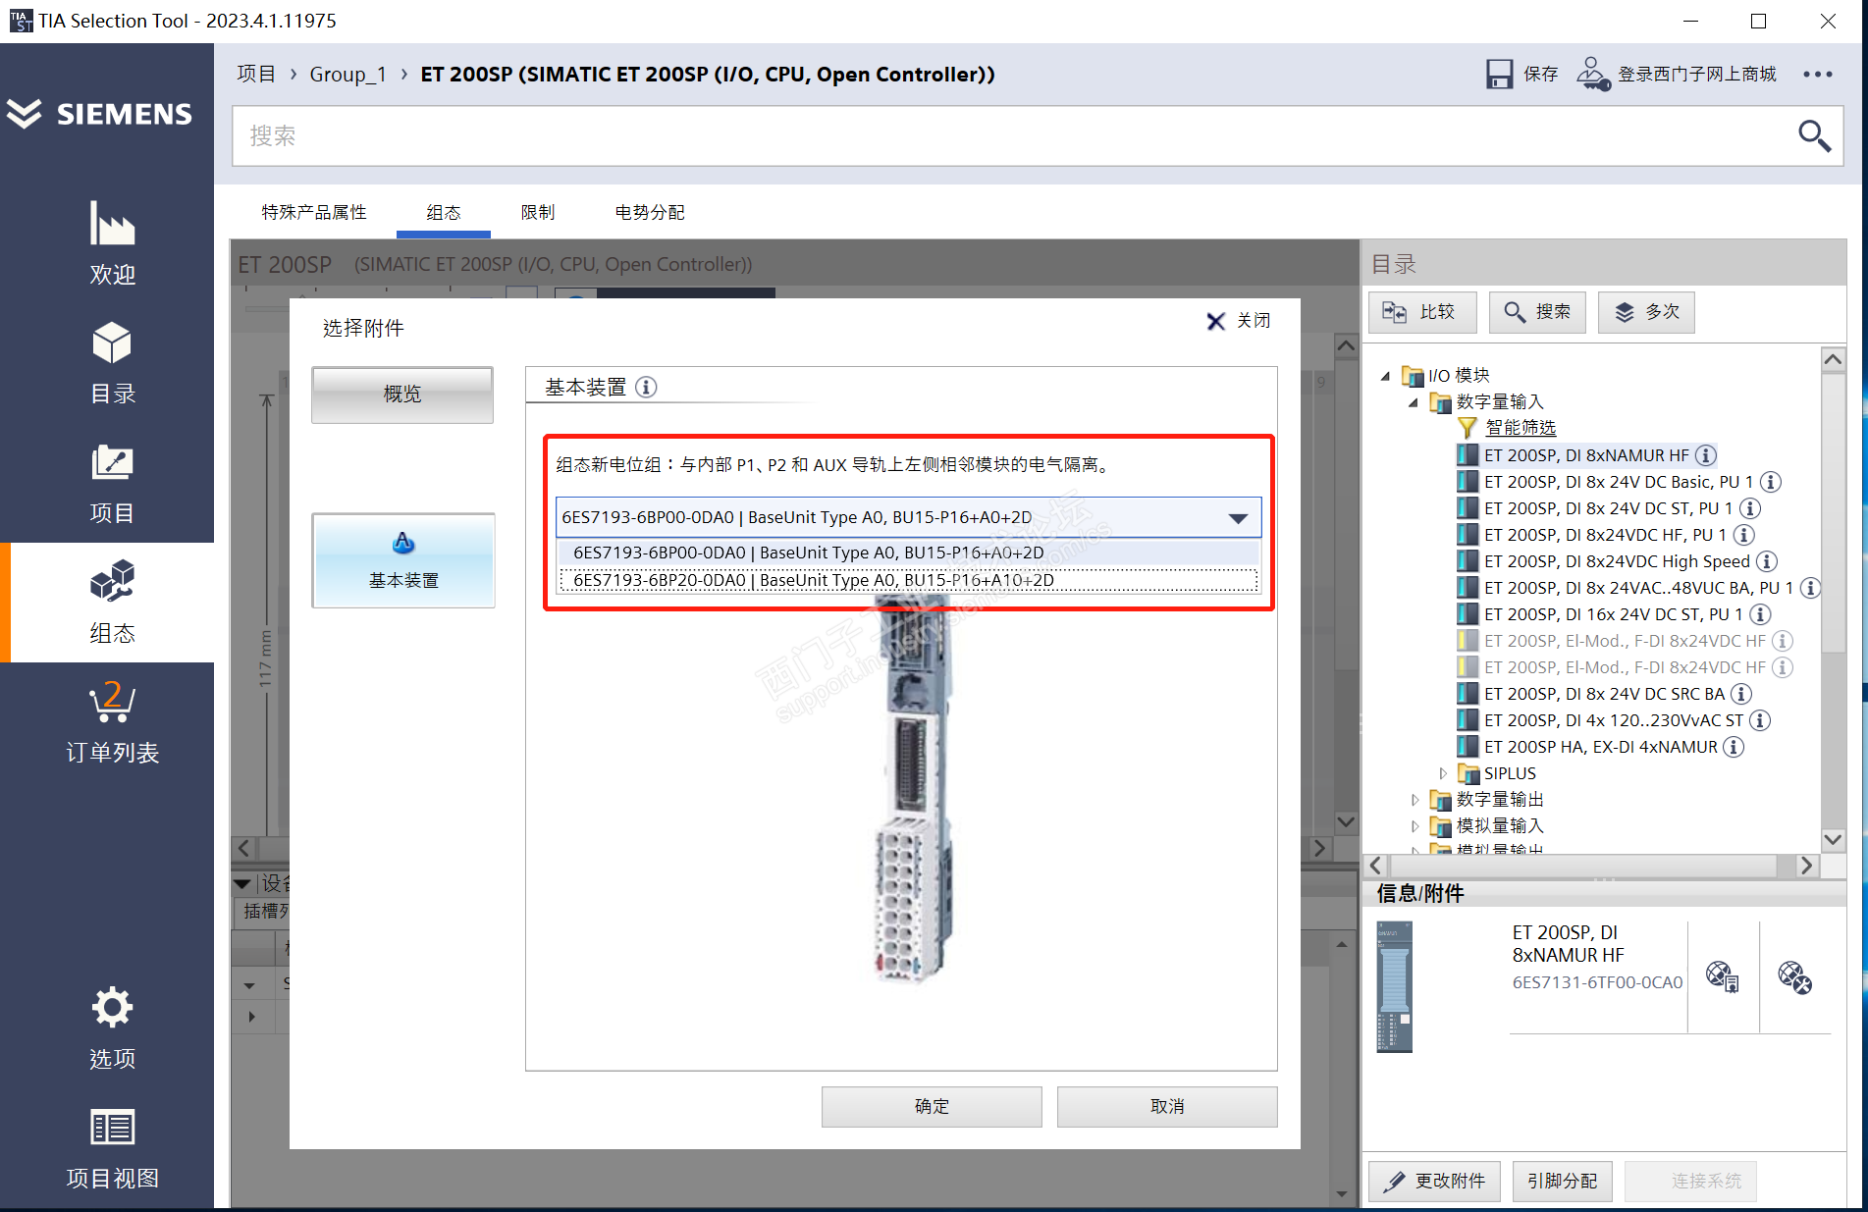
Task: Show info for EX-DI 4xNAMUR module
Action: 1735,747
